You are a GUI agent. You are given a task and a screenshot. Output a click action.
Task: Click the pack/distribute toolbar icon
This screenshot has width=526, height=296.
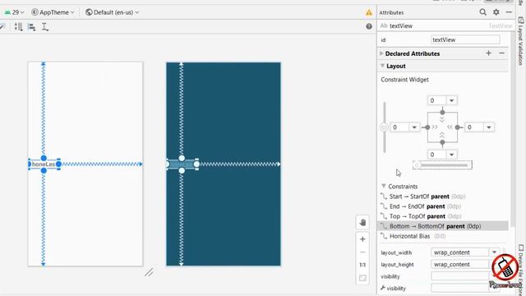[x=18, y=27]
